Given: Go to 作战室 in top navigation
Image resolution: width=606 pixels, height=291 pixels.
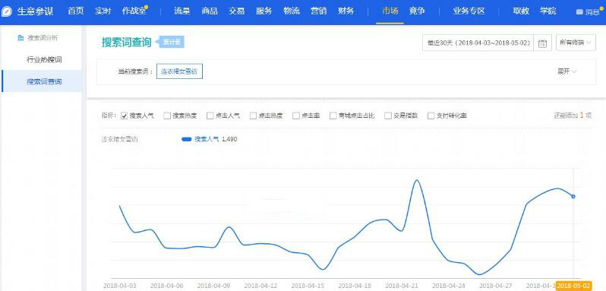Looking at the screenshot, I should click(x=134, y=11).
